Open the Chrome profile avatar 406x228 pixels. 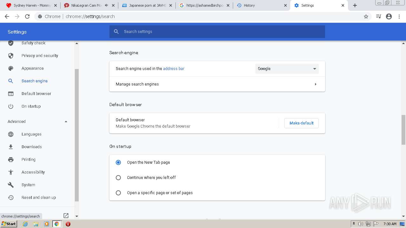click(x=389, y=16)
